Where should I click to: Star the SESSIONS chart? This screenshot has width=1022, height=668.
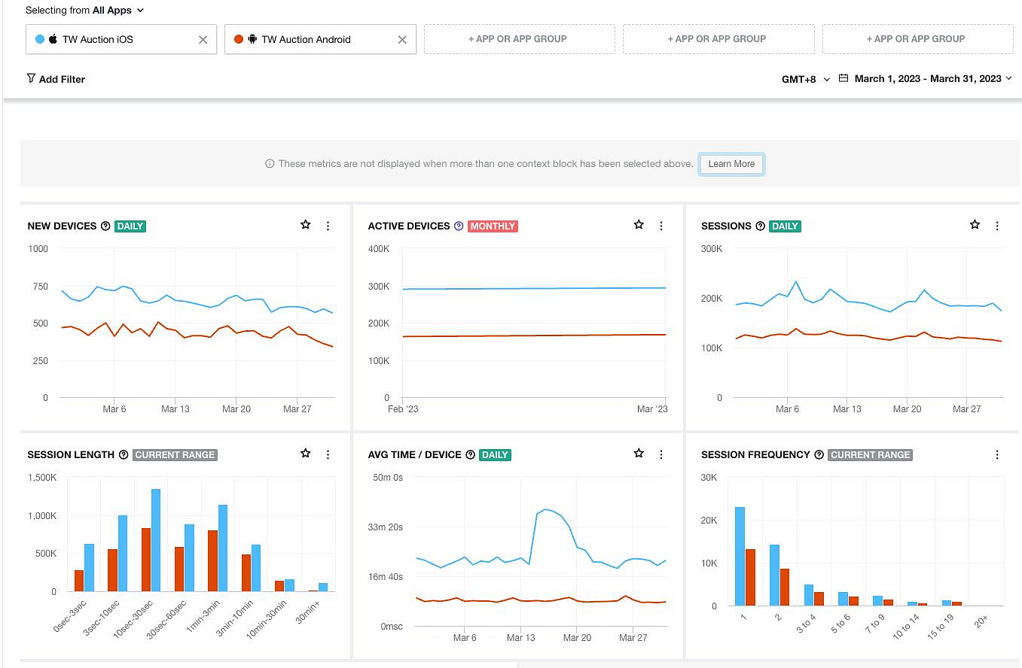(x=975, y=225)
